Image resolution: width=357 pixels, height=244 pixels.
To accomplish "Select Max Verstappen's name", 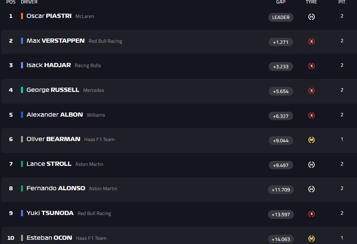I will click(x=55, y=41).
